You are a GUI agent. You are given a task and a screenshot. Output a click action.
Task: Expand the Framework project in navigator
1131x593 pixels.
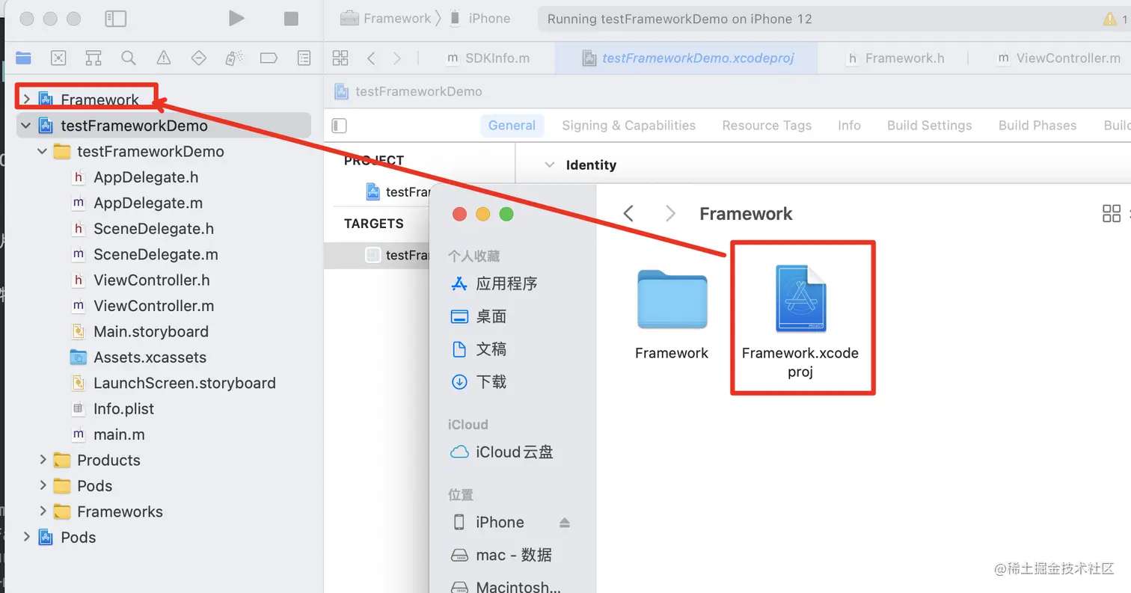pyautogui.click(x=26, y=99)
